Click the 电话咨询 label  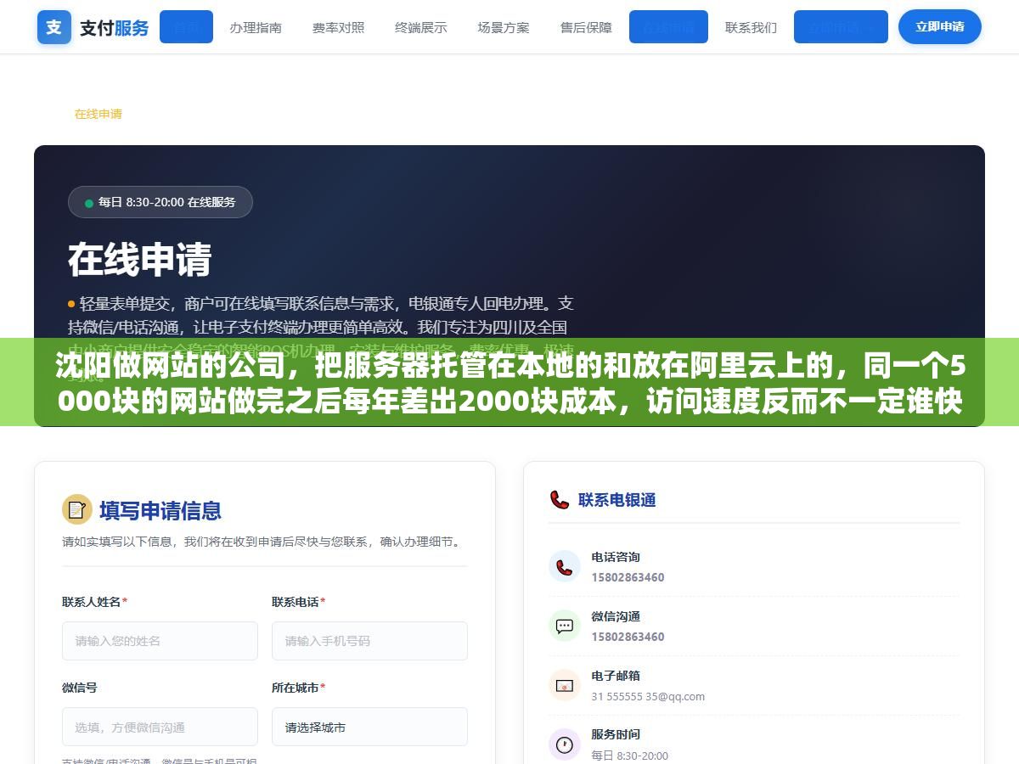point(616,557)
